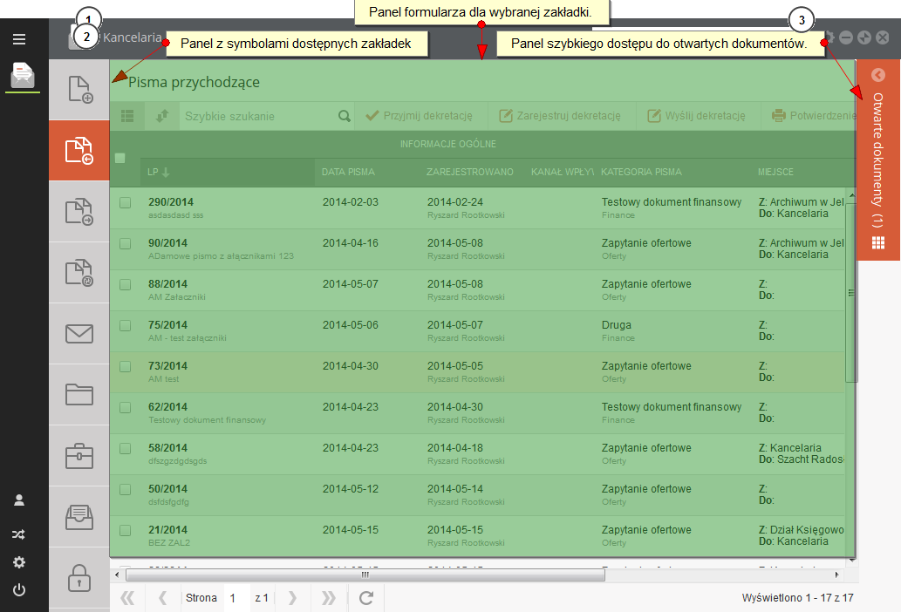Image resolution: width=901 pixels, height=612 pixels.
Task: Sort by the LP column header
Action: tap(228, 173)
